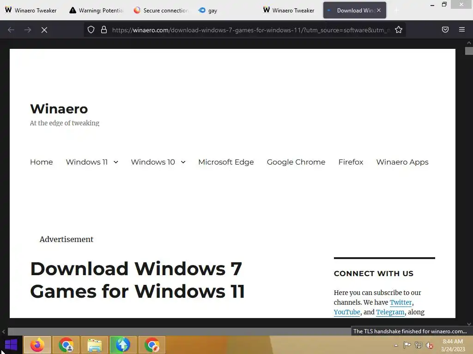
Task: View site security via the padlock icon
Action: (x=104, y=30)
